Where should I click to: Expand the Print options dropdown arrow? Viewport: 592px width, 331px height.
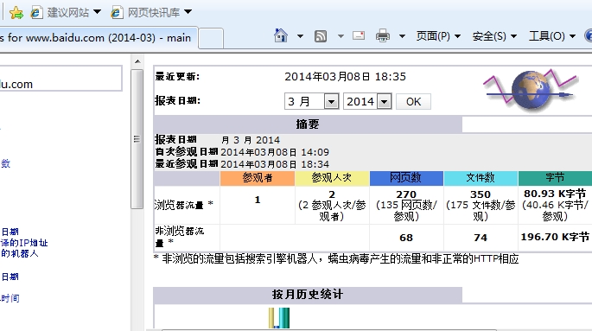tap(402, 36)
